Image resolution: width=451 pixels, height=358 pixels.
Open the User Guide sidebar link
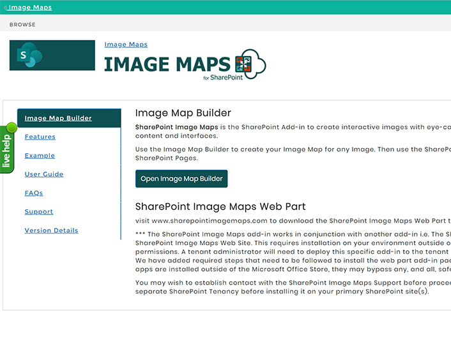coord(44,174)
